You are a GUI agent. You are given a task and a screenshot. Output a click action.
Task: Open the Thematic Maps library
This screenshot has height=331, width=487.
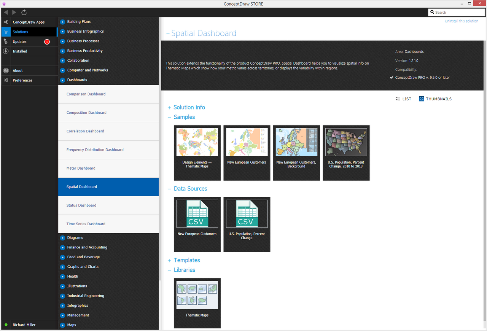coord(197,303)
